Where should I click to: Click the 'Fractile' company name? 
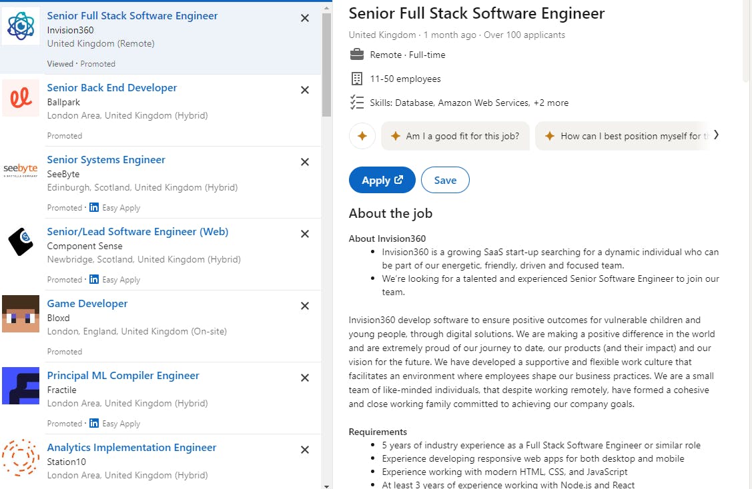[61, 390]
